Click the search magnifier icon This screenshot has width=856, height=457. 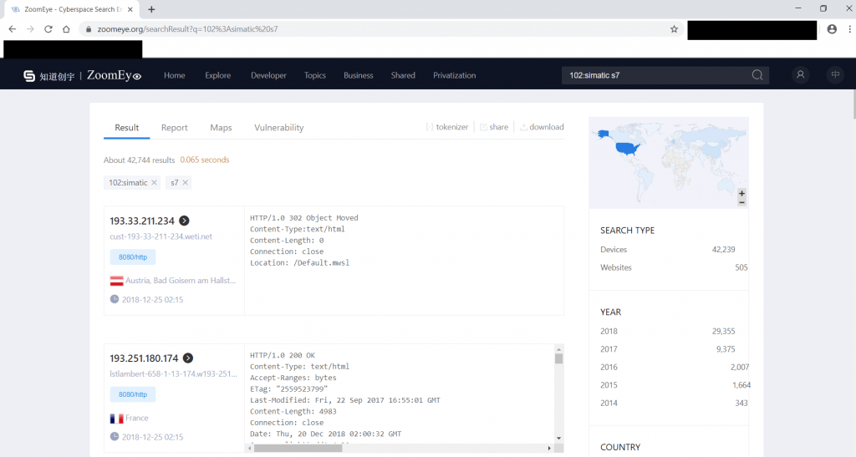(x=757, y=75)
